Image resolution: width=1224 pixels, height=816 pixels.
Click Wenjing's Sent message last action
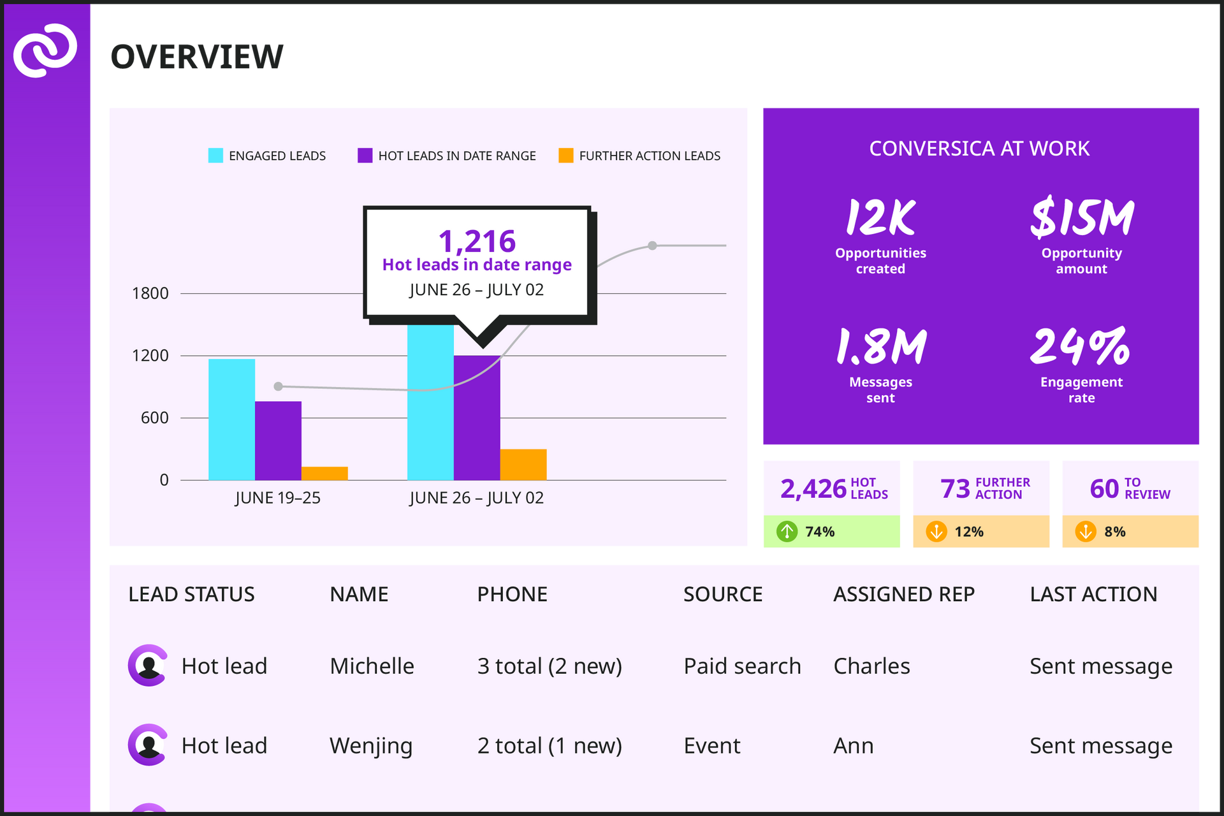(1101, 747)
